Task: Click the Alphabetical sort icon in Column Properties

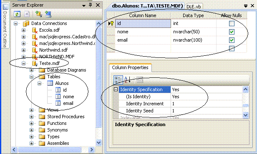Action: [127, 80]
